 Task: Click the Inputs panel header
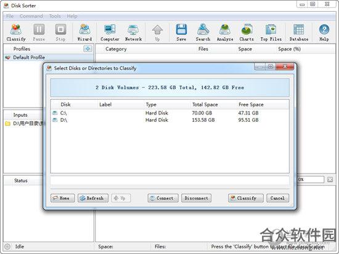(20, 115)
